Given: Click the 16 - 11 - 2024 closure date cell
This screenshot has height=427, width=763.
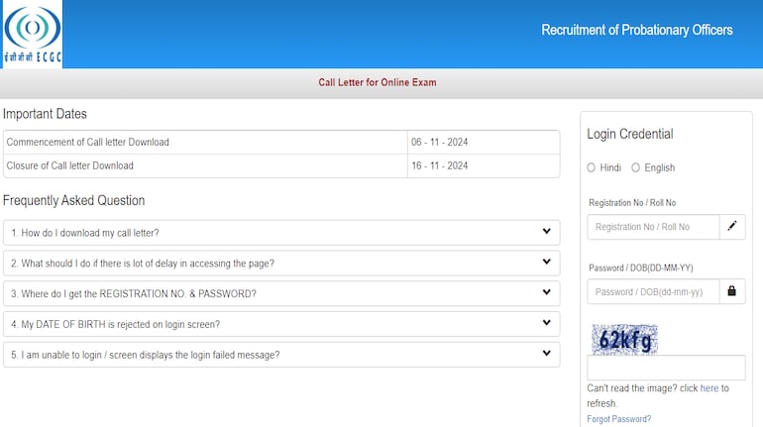Looking at the screenshot, I should (440, 165).
